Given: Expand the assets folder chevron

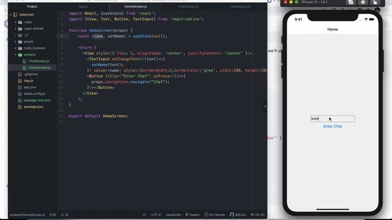Looking at the screenshot, I should 15,42.
